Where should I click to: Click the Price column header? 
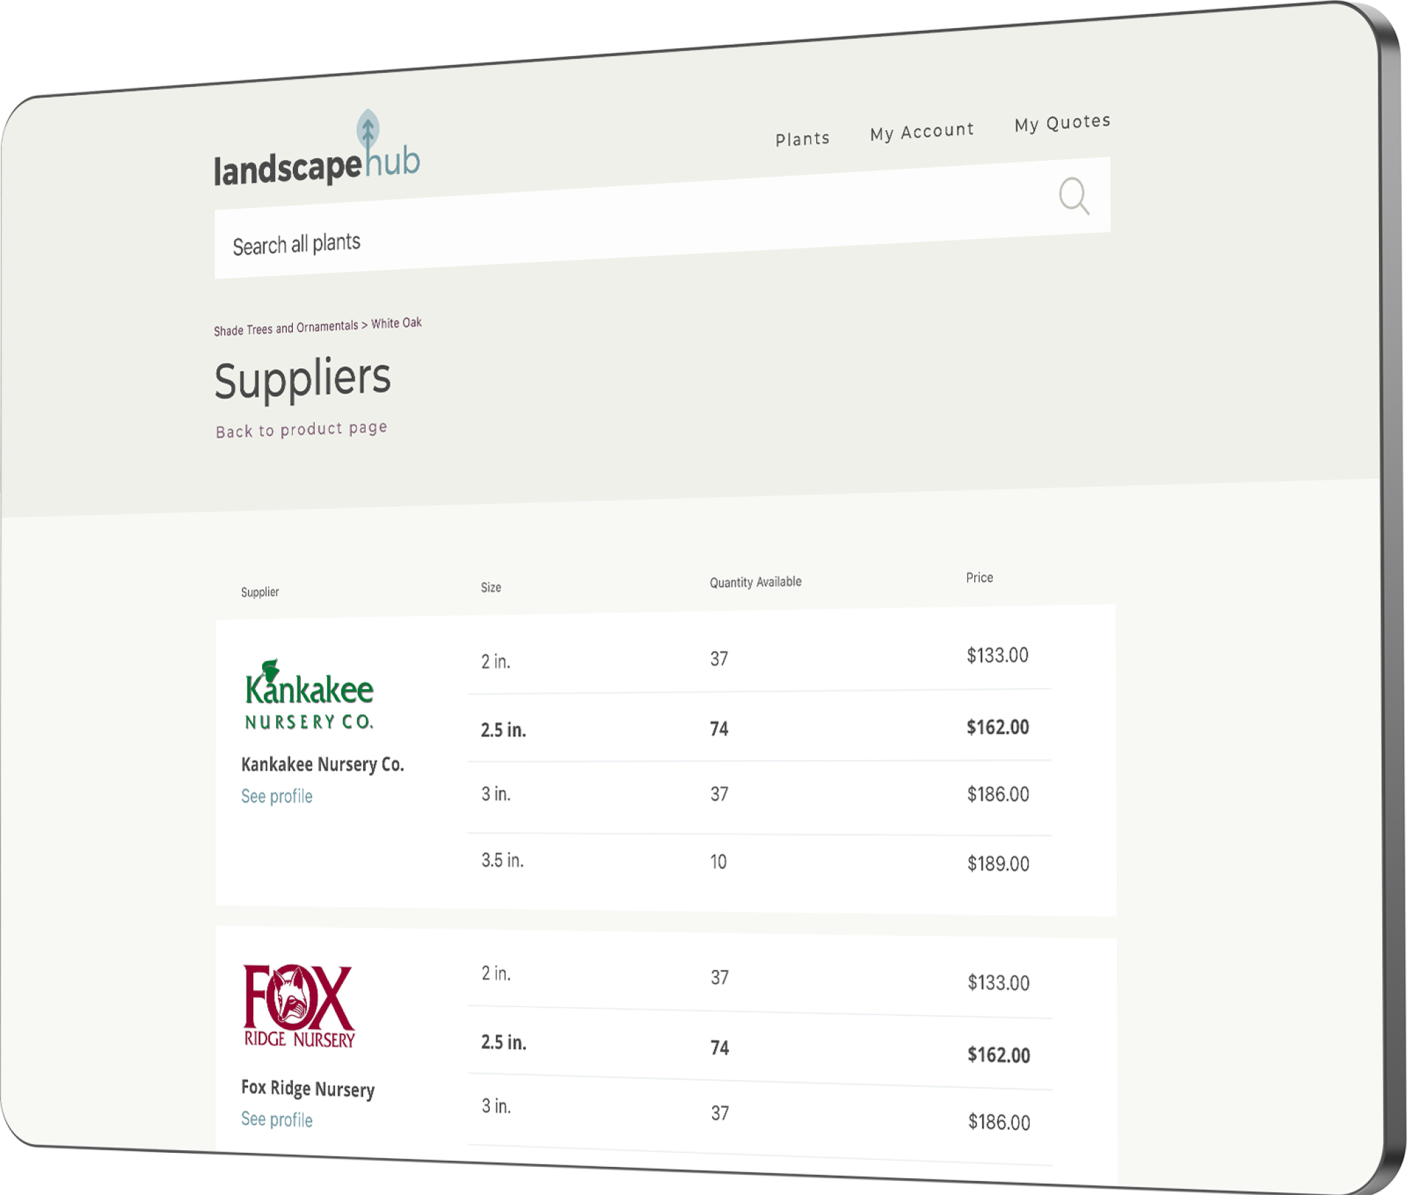click(x=978, y=577)
